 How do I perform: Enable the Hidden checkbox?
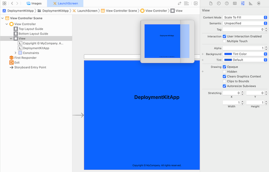pos(224,72)
